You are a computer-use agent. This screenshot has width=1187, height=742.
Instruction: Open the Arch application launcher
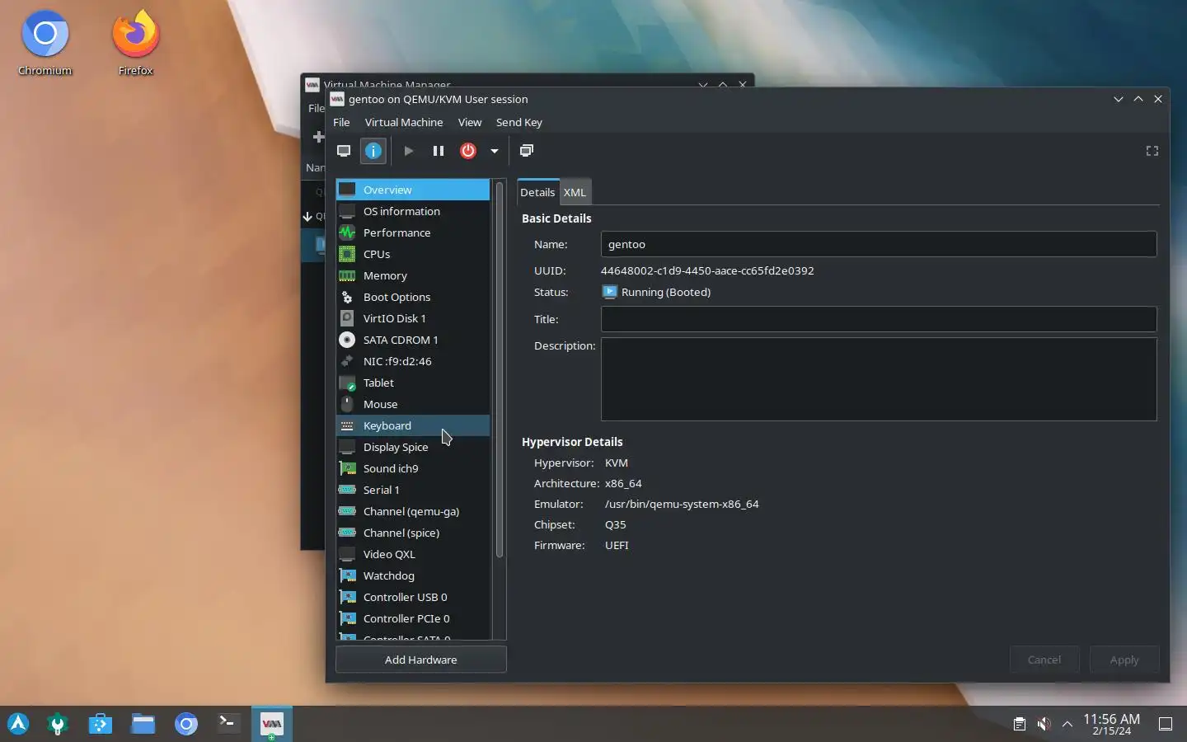tap(18, 724)
